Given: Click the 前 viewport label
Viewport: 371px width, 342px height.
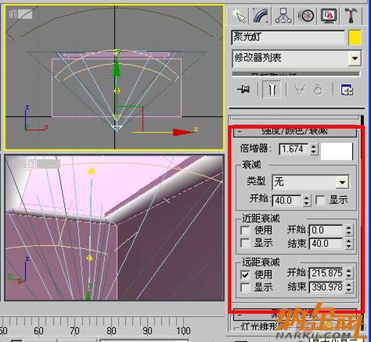Looking at the screenshot, I should (13, 14).
